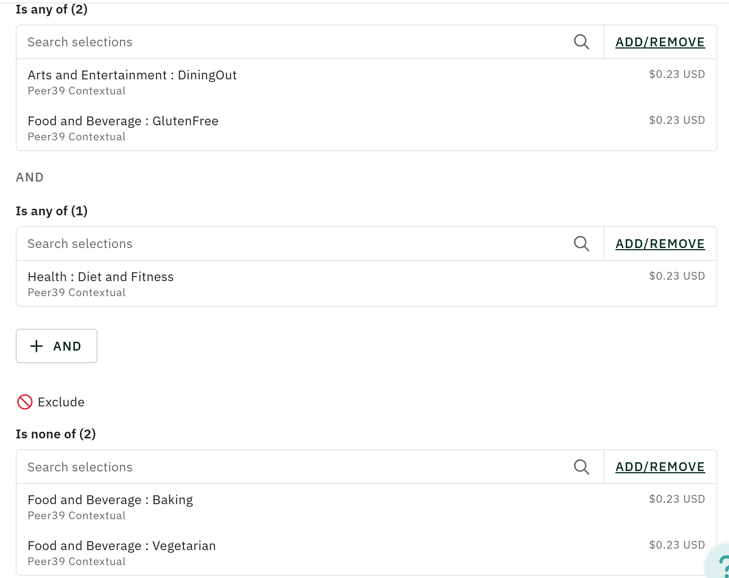Select Food and Beverage : Baking entry

(x=110, y=500)
